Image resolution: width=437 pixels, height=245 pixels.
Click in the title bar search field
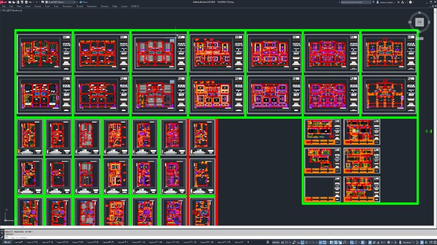pos(356,2)
